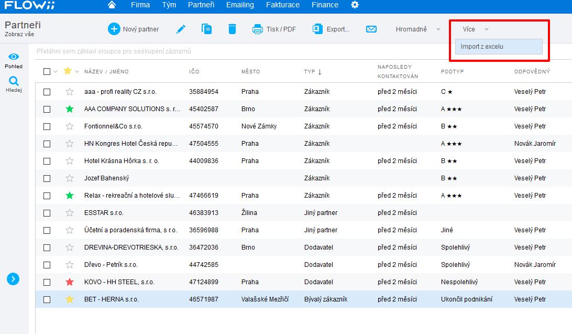Select checkbox for AAA COMPANY SOLUTIONS
This screenshot has width=572, height=334.
47,109
